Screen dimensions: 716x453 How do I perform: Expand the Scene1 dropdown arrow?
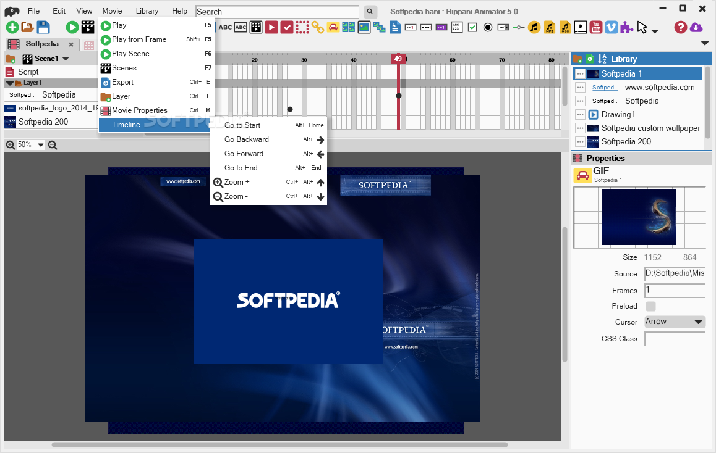click(x=66, y=59)
